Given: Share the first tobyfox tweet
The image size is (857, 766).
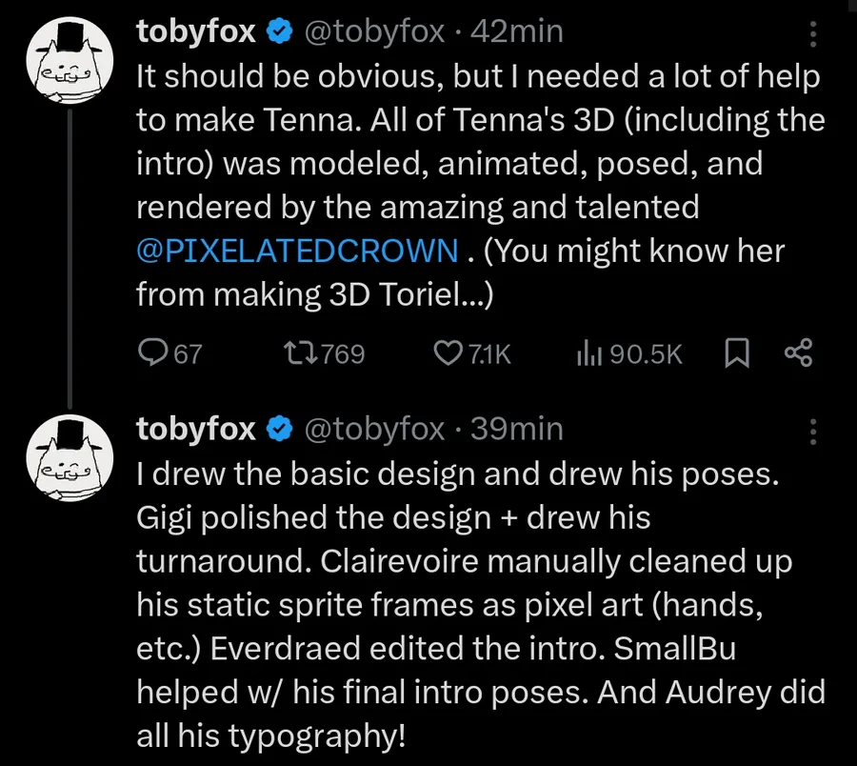Looking at the screenshot, I should click(x=799, y=353).
